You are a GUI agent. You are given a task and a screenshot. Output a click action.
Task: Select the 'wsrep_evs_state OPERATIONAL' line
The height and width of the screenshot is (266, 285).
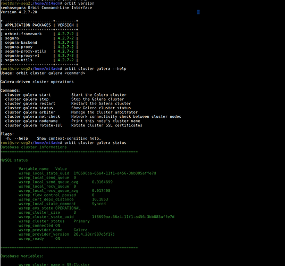coord(49,208)
